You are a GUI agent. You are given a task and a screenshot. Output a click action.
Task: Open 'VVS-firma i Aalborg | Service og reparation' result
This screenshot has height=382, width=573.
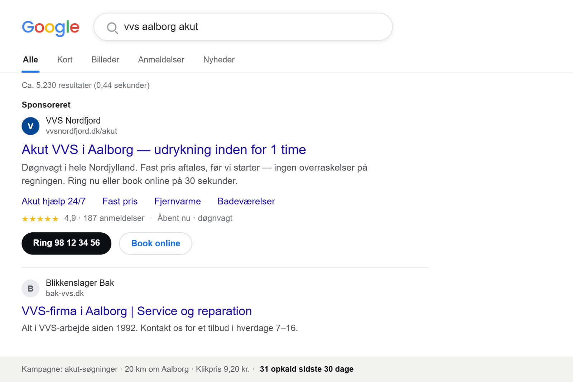[x=137, y=311]
